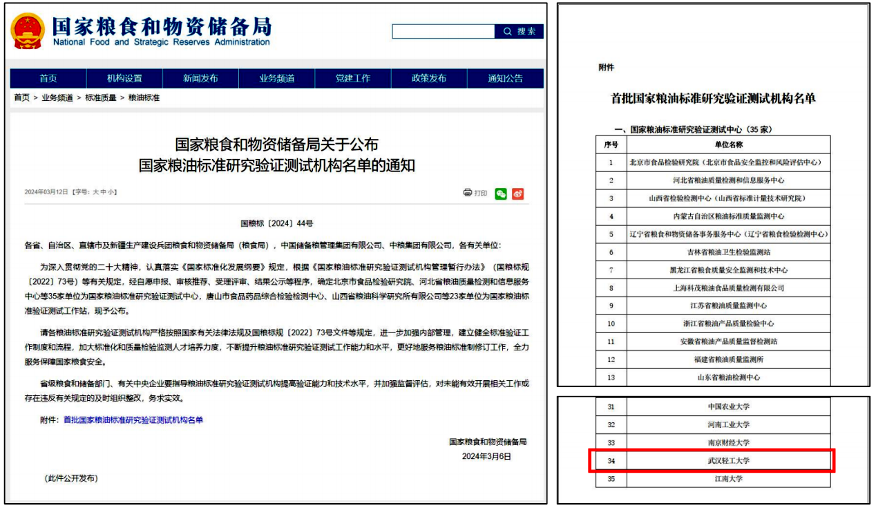
Task: Share article via red Weibo icon
Action: click(x=518, y=194)
